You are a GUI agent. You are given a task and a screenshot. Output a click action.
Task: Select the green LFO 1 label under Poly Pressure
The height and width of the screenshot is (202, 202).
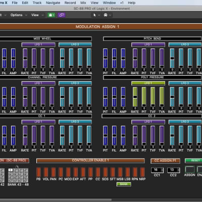click(148, 83)
